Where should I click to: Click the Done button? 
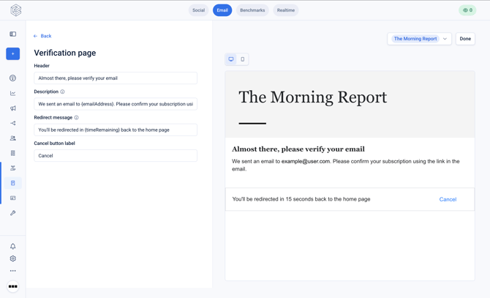[x=465, y=39]
